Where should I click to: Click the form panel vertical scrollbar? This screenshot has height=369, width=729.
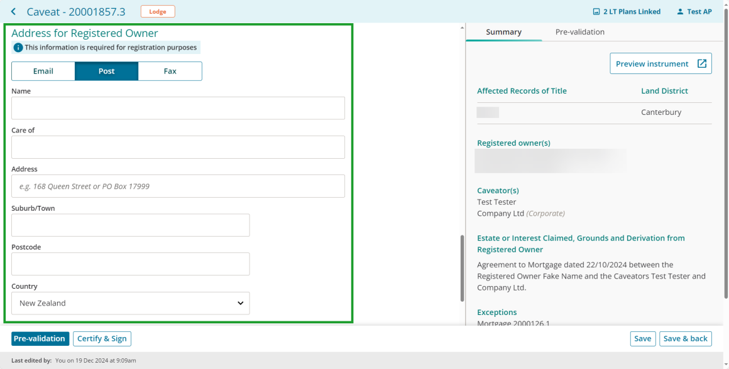tap(462, 269)
